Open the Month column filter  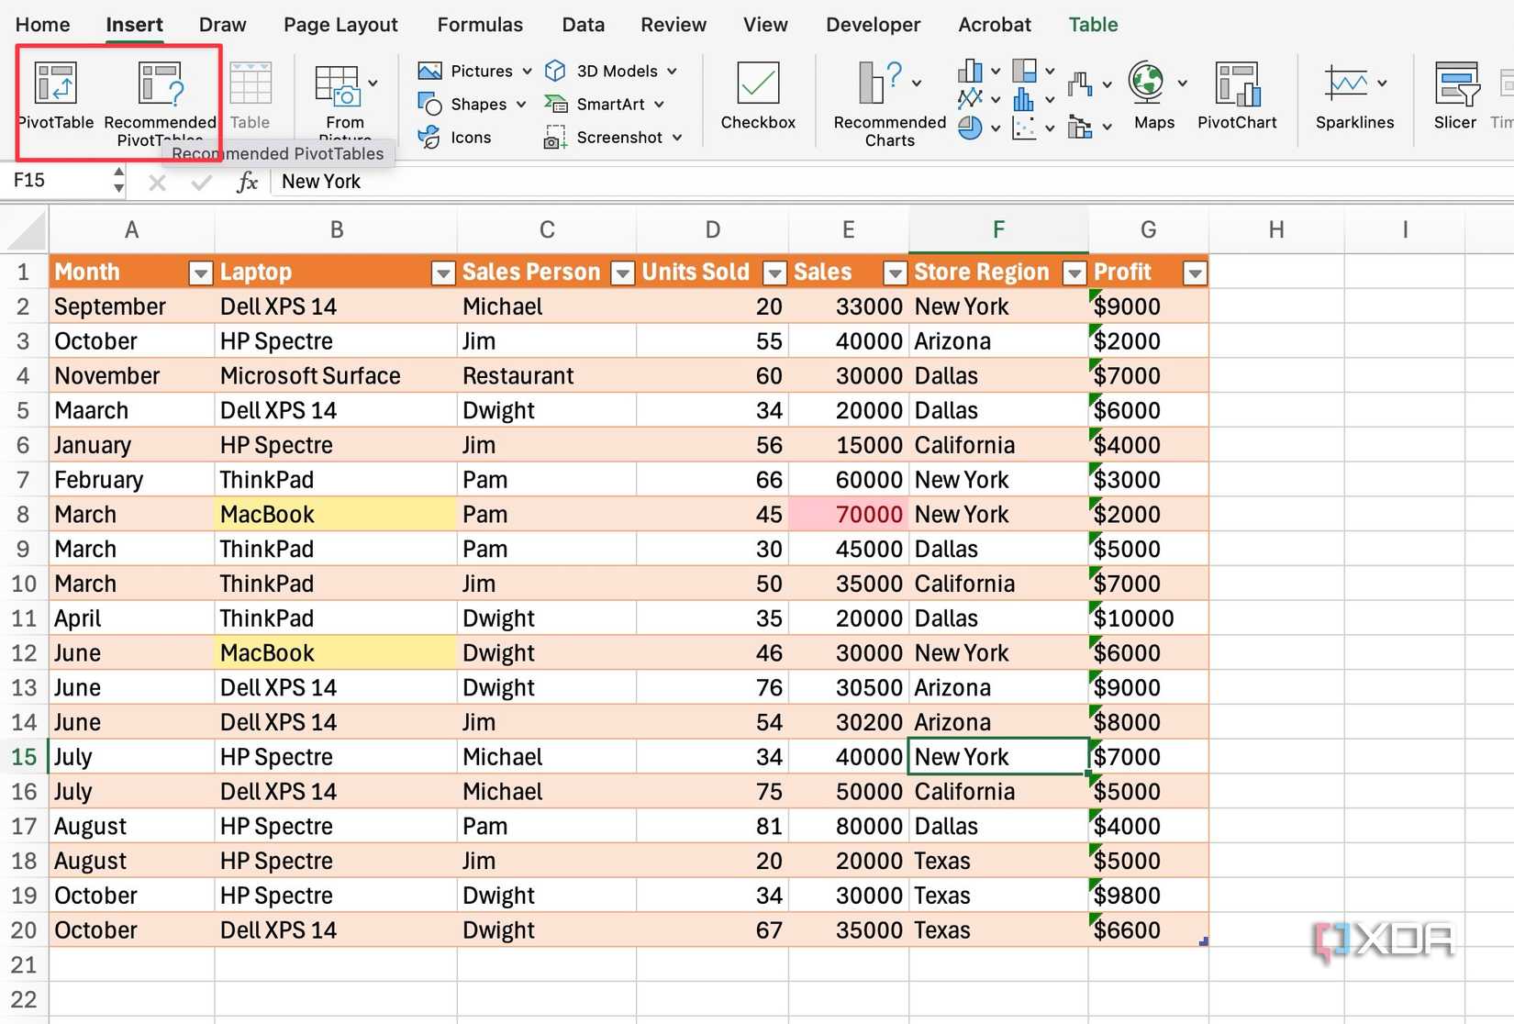coord(200,273)
